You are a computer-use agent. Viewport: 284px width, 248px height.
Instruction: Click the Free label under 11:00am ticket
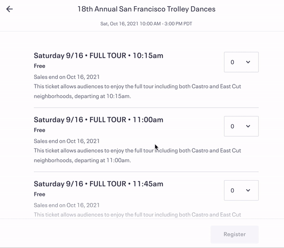(40, 130)
